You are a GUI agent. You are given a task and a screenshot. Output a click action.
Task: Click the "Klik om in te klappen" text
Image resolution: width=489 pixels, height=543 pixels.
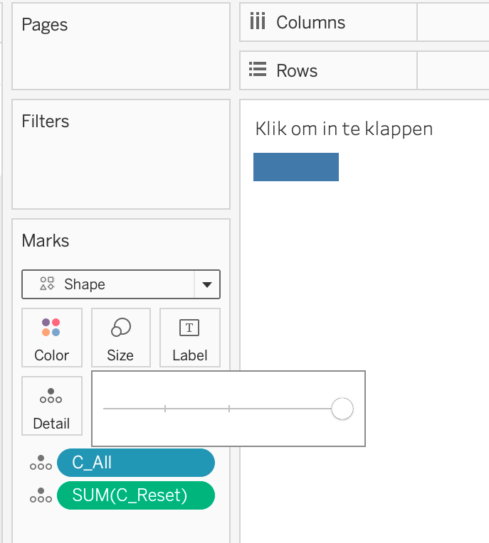pyautogui.click(x=344, y=129)
